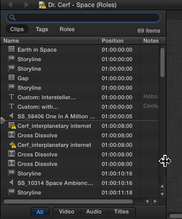Click the storyline icon at position 01:00:10:16

pos(12,173)
